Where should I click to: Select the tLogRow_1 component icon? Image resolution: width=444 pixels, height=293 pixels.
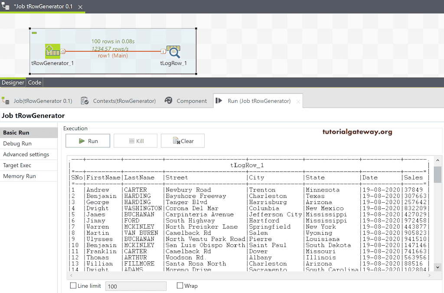coord(173,52)
